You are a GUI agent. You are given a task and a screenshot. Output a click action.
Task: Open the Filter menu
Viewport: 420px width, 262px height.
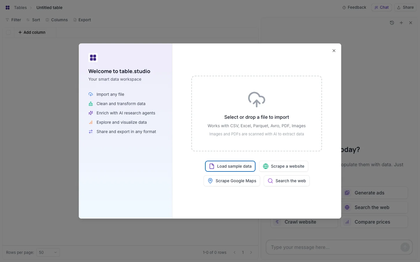click(13, 20)
